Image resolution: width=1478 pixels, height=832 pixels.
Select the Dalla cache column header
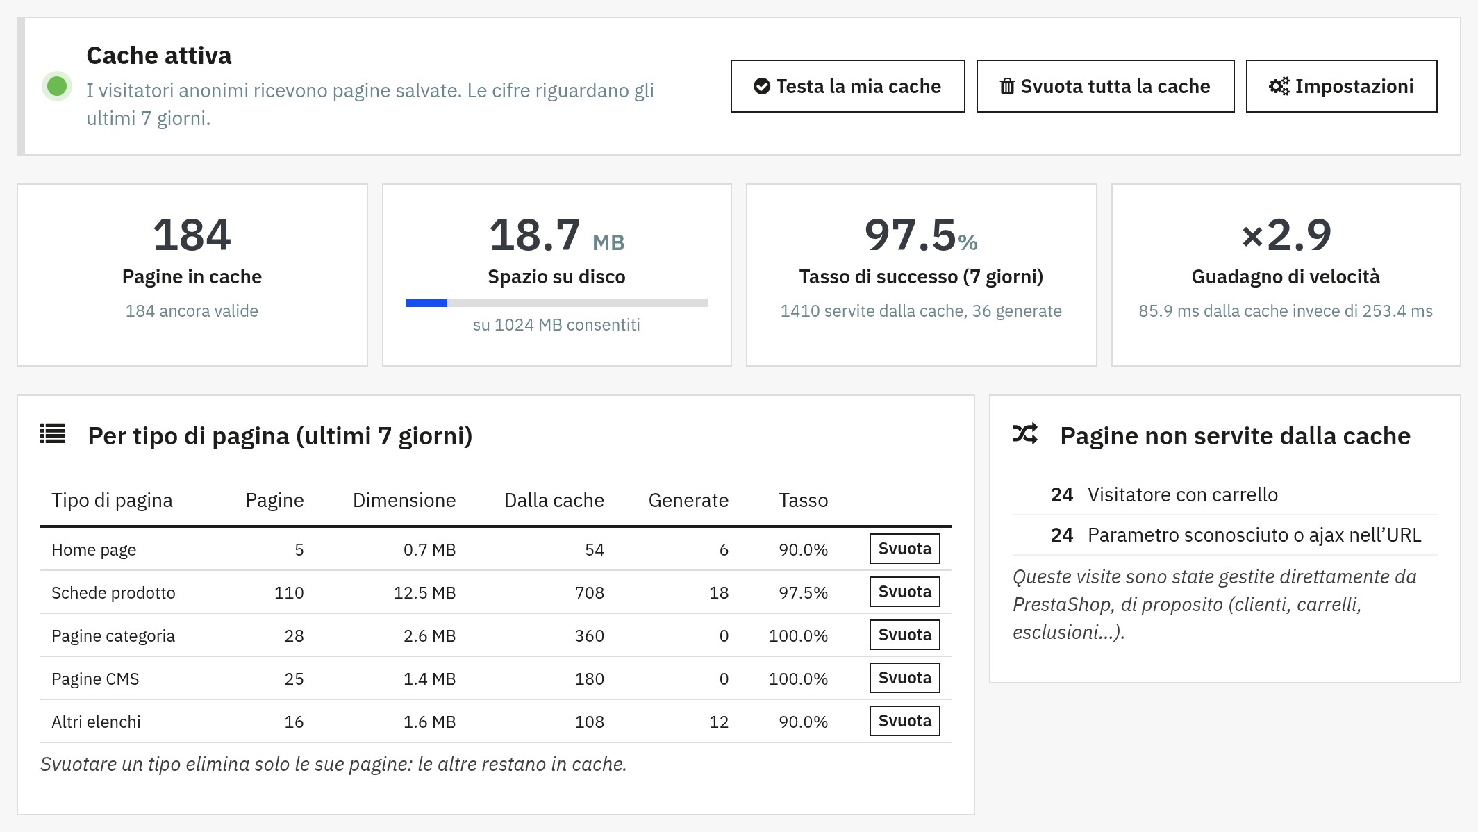pos(554,500)
